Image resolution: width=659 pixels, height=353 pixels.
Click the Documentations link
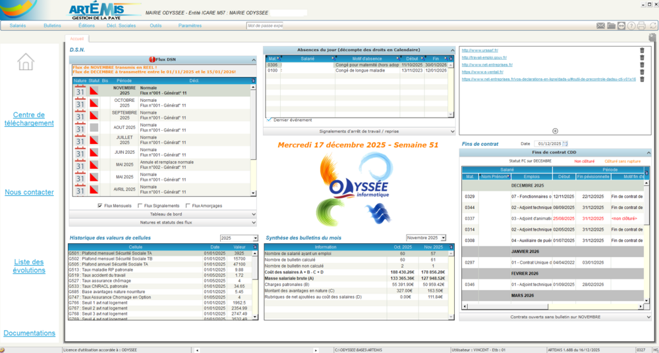coord(29,333)
